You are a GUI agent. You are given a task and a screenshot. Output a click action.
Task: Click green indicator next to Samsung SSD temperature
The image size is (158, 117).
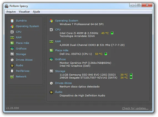[131, 74]
